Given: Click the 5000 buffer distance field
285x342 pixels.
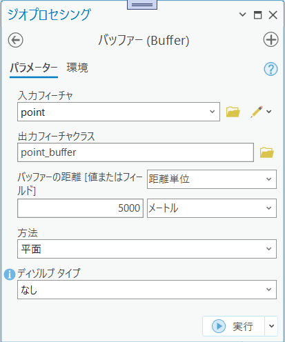Looking at the screenshot, I should [x=80, y=208].
